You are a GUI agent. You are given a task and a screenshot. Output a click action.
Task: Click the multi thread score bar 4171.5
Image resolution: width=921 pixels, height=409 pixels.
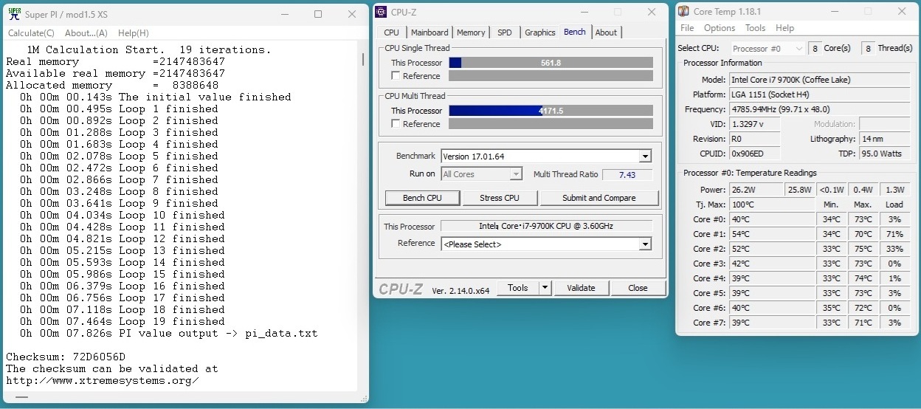click(551, 111)
